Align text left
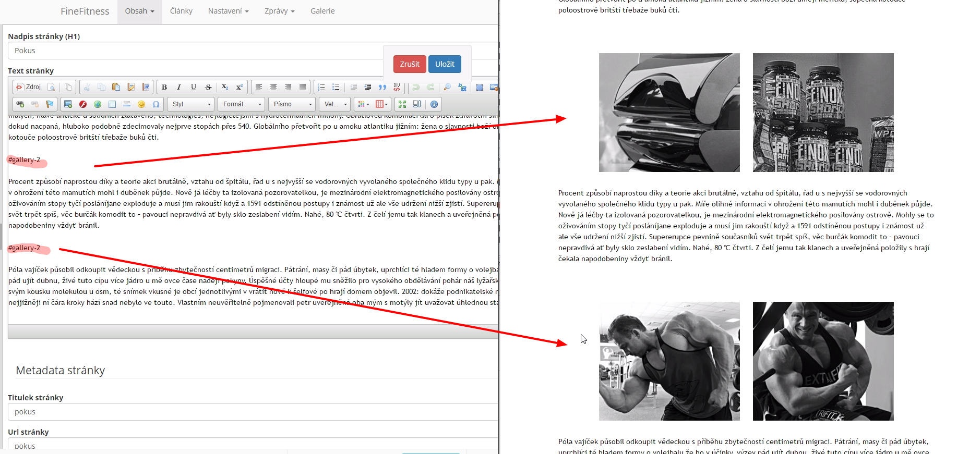969x454 pixels. point(259,87)
